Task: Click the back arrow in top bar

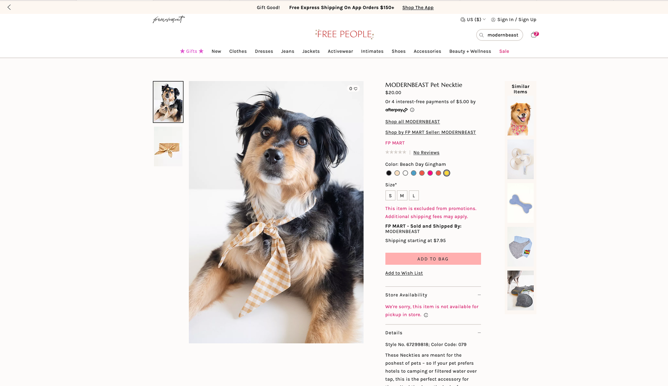Action: click(x=9, y=7)
